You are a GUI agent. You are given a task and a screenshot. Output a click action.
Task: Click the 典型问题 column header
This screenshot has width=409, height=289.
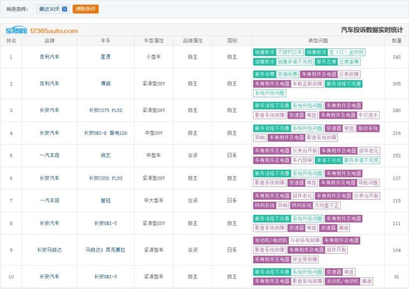pos(318,41)
